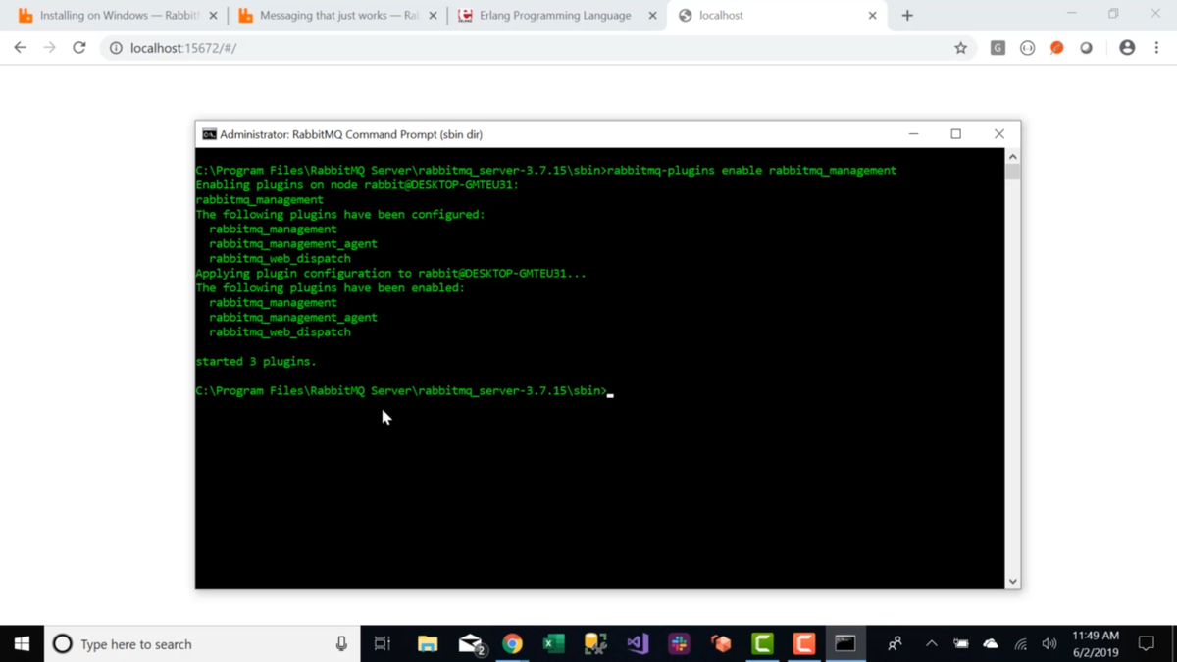Bookmark this page with the star icon
The image size is (1177, 662).
point(960,48)
